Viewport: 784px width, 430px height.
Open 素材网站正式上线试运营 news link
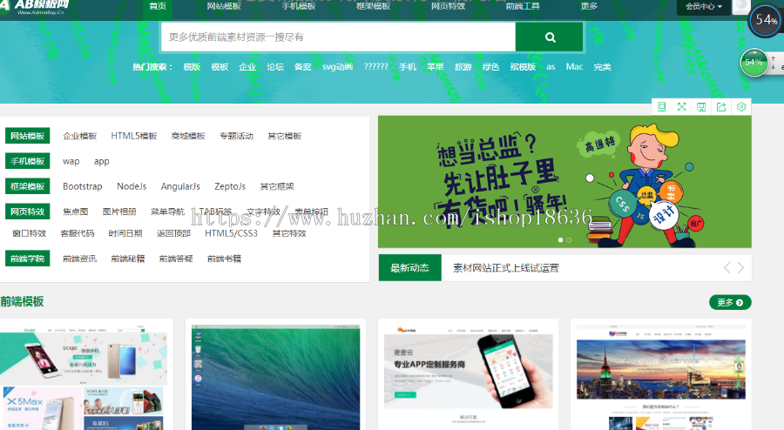505,268
